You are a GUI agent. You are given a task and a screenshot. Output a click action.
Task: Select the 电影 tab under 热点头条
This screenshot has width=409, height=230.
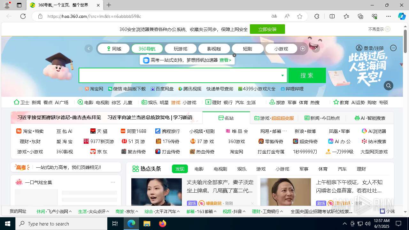(x=199, y=169)
